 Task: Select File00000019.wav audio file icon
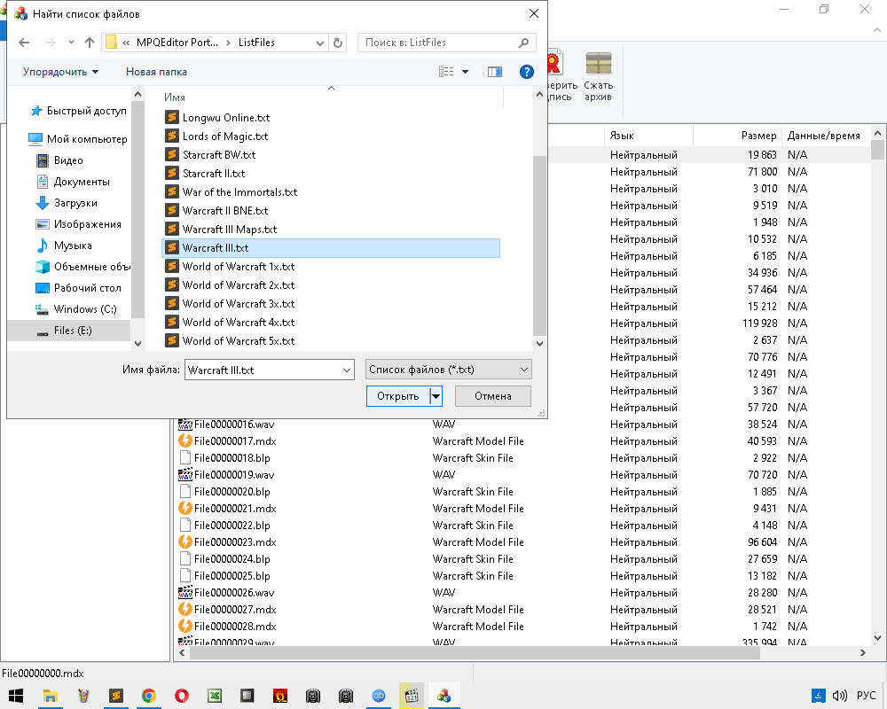tap(185, 475)
